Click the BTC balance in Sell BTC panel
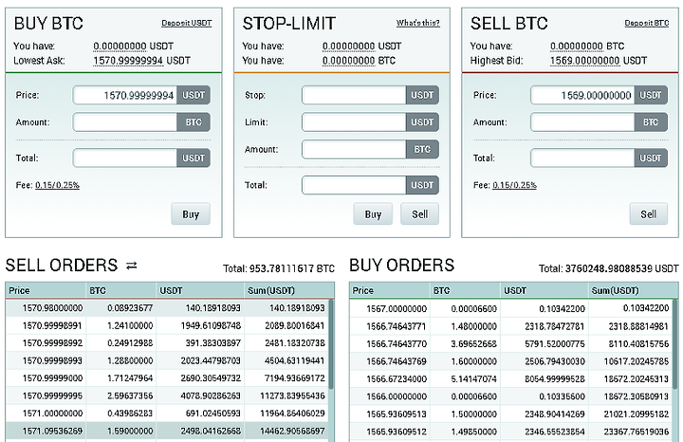 pos(577,46)
